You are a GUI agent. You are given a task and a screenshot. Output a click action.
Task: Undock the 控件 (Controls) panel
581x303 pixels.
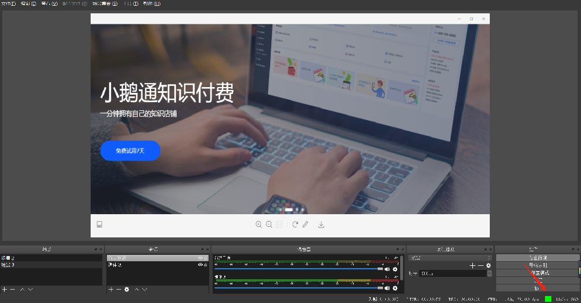[573, 249]
